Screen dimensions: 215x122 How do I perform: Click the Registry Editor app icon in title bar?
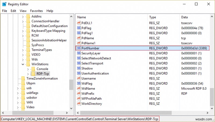4,4
